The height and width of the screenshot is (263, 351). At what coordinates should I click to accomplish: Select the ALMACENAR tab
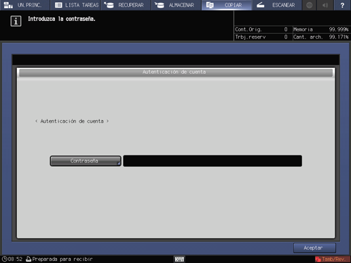tap(177, 5)
